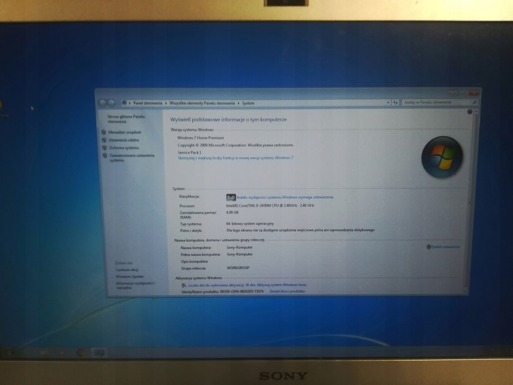Click the Windows 7 Home Premium text
This screenshot has width=513, height=385.
pos(200,138)
